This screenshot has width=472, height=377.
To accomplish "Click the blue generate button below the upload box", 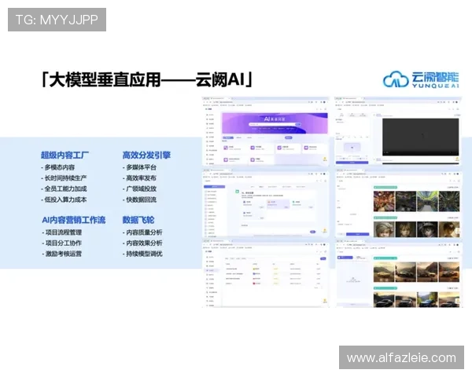I will (x=352, y=163).
